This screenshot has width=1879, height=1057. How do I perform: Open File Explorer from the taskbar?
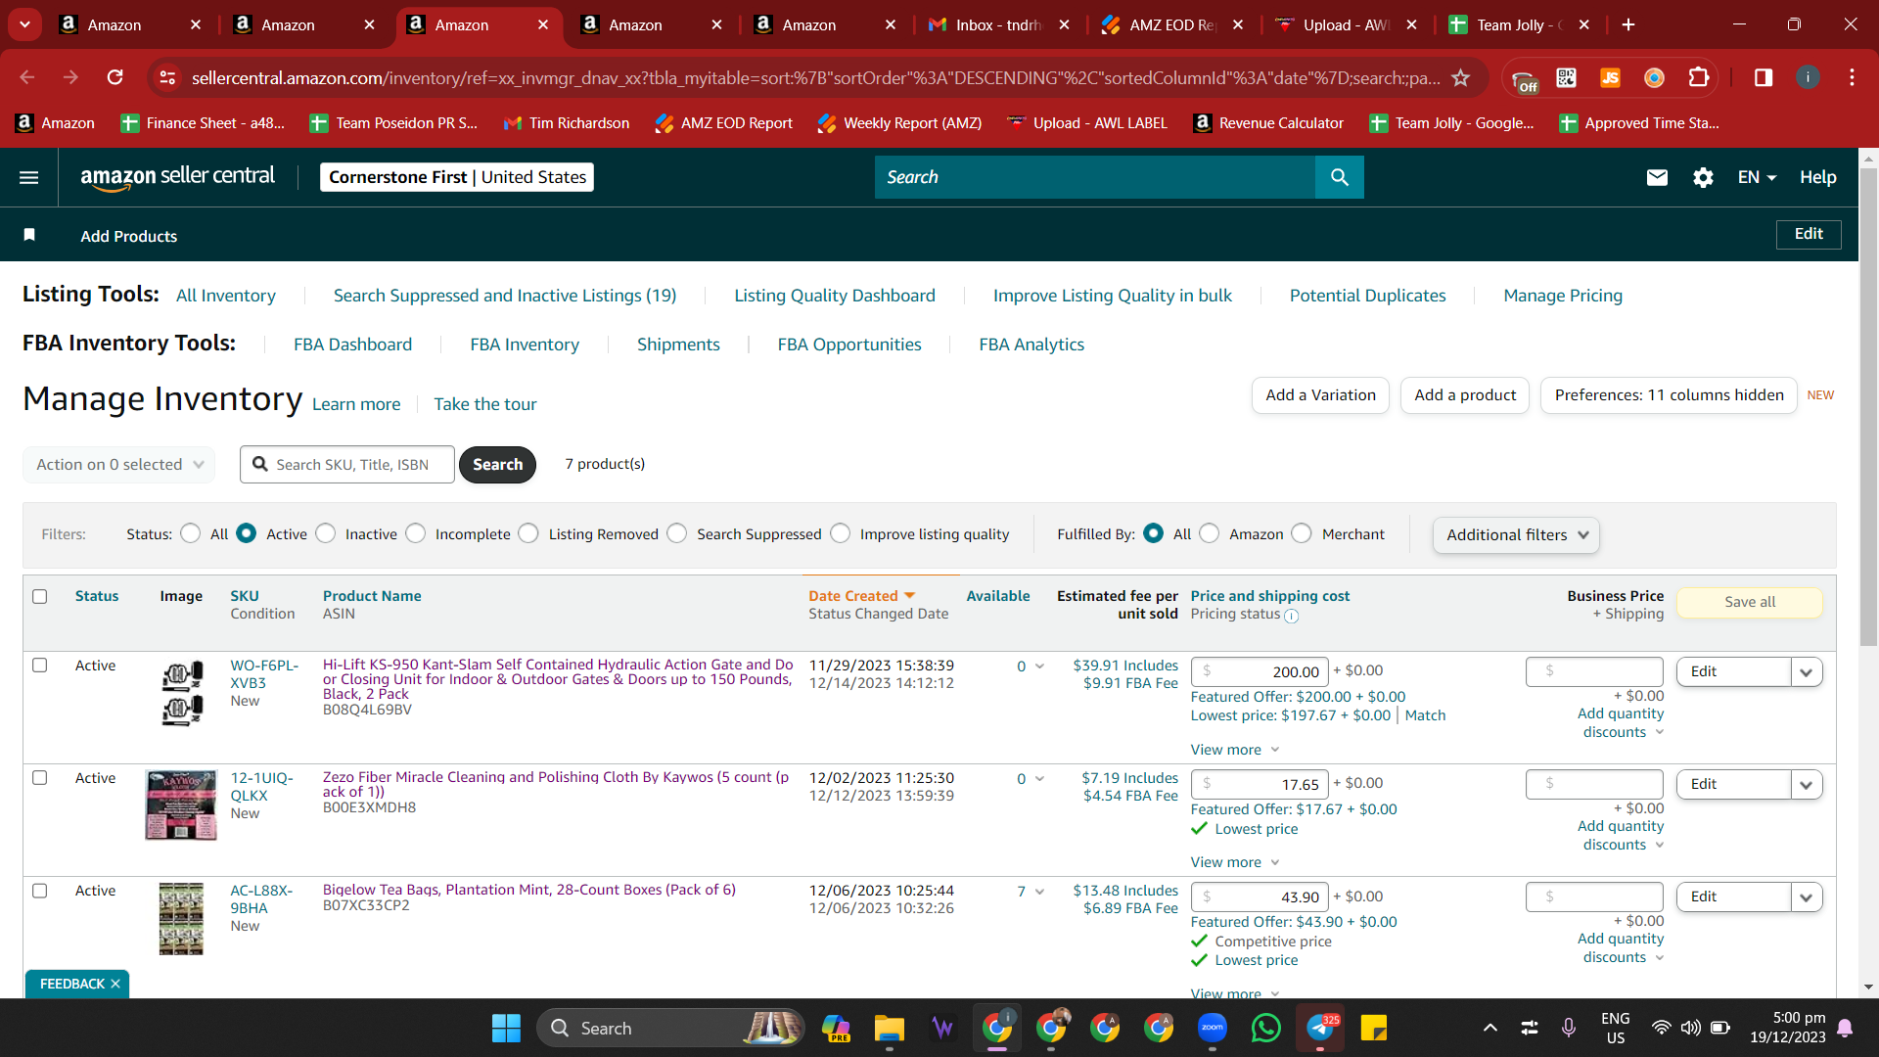click(889, 1028)
